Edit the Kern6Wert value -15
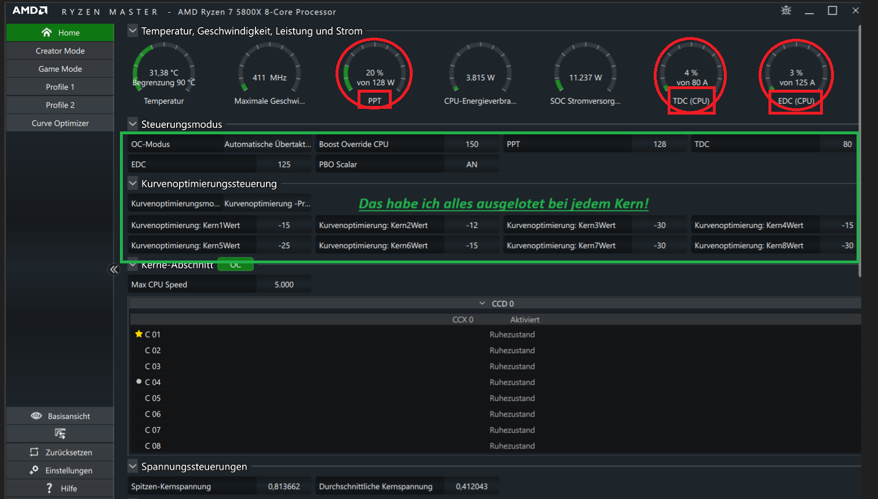The image size is (878, 499). pos(472,245)
